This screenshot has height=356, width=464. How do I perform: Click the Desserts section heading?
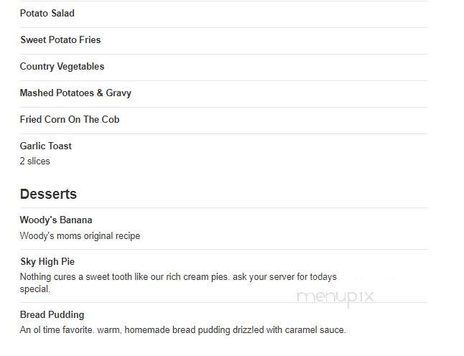point(48,195)
